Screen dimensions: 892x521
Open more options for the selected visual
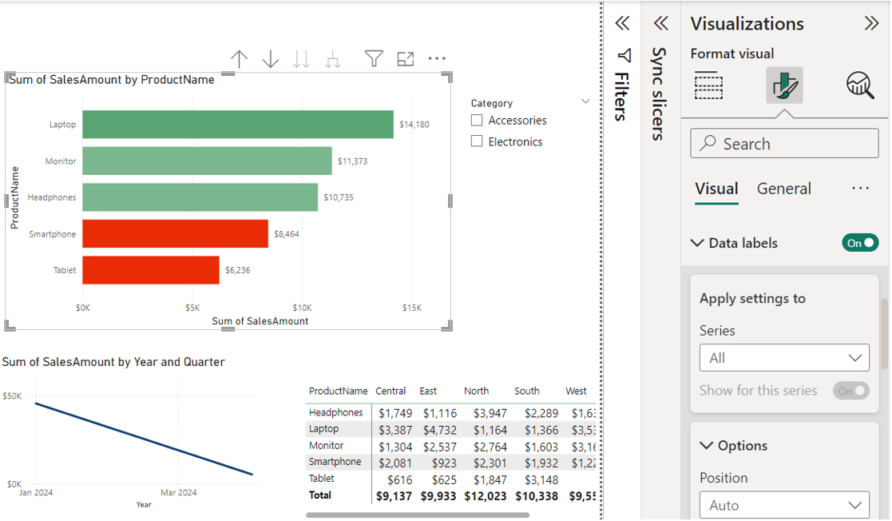[436, 58]
